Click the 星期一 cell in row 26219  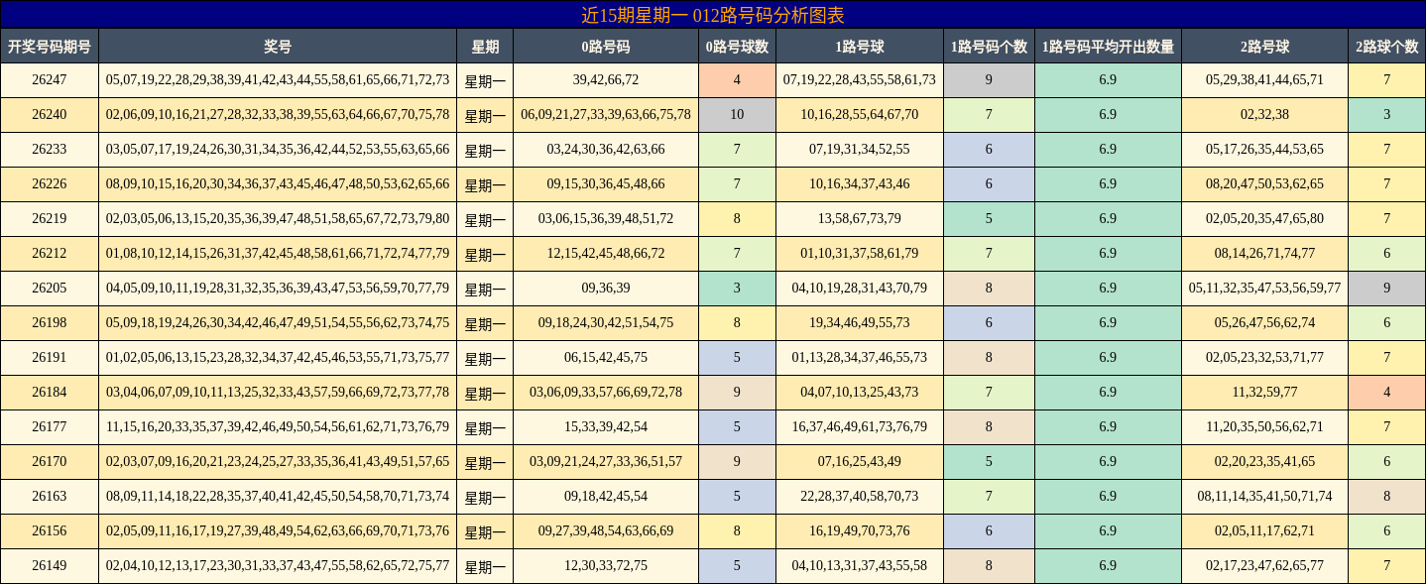coord(485,219)
